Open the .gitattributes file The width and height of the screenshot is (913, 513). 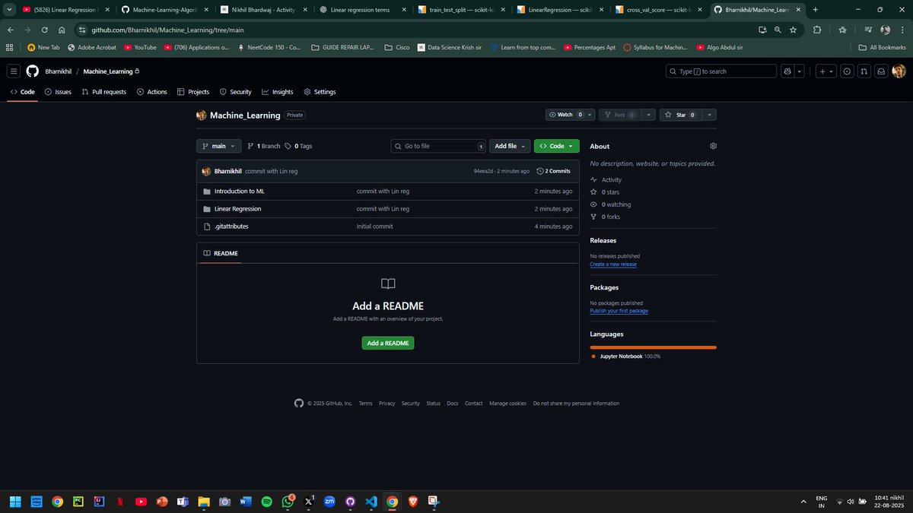pos(231,226)
